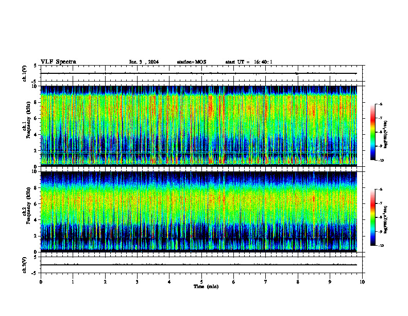Click the ch.1 frequency tick label '8'
The width and height of the screenshot is (408, 316).
[35, 102]
